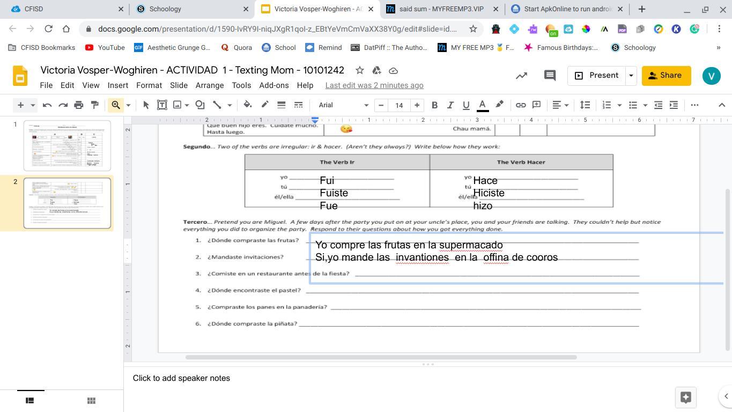Switch to grid view

click(91, 400)
